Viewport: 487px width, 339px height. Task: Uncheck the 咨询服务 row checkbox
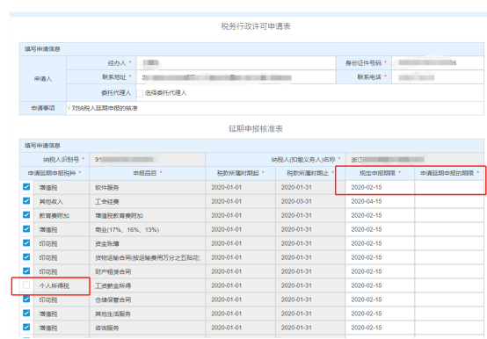click(26, 327)
